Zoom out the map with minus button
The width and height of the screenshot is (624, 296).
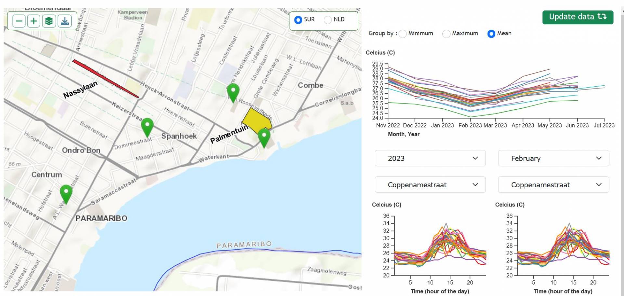tap(19, 21)
